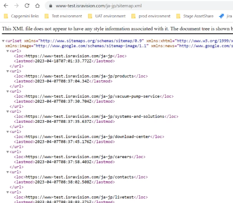Viewport: 233px width, 203px height.
Task: Click lastmod value 2023-04-07T08:37:30.704Z
Action: pos(63,101)
